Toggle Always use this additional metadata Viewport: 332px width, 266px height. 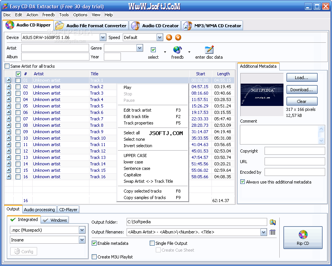(243, 182)
